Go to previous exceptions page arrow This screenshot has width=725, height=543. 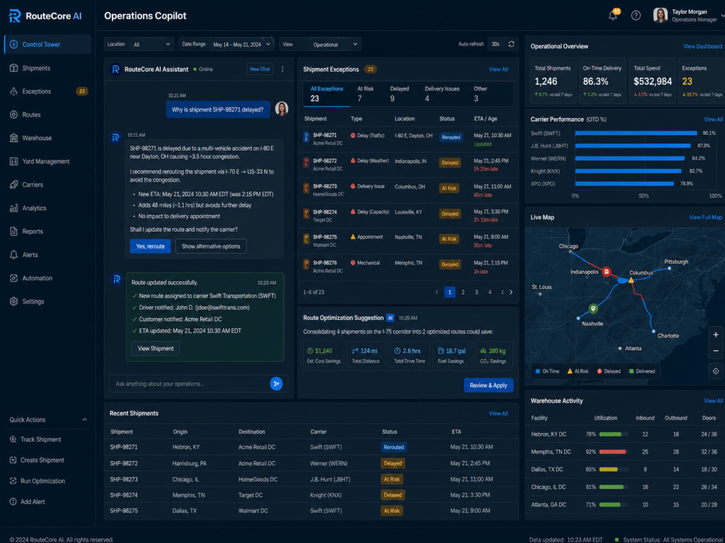coord(436,292)
